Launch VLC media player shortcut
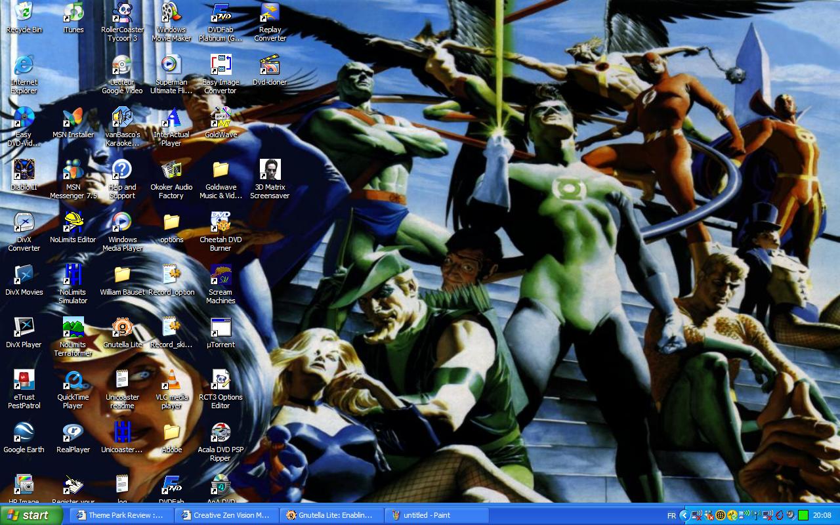The width and height of the screenshot is (840, 525). pyautogui.click(x=171, y=389)
